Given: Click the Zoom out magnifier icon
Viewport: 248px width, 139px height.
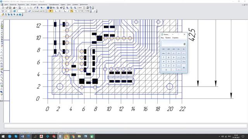Looking at the screenshot, I should pos(75,8).
